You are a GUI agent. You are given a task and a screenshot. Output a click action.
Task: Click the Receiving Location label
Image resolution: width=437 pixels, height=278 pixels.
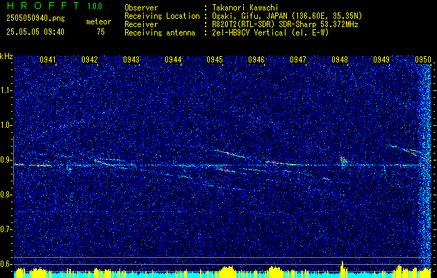pos(162,16)
